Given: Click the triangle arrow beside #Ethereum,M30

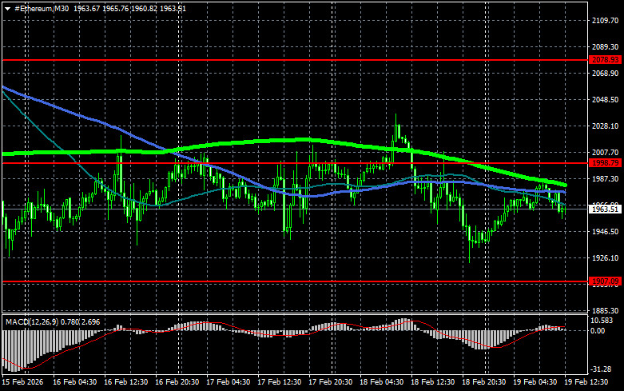Looking at the screenshot, I should point(6,7).
